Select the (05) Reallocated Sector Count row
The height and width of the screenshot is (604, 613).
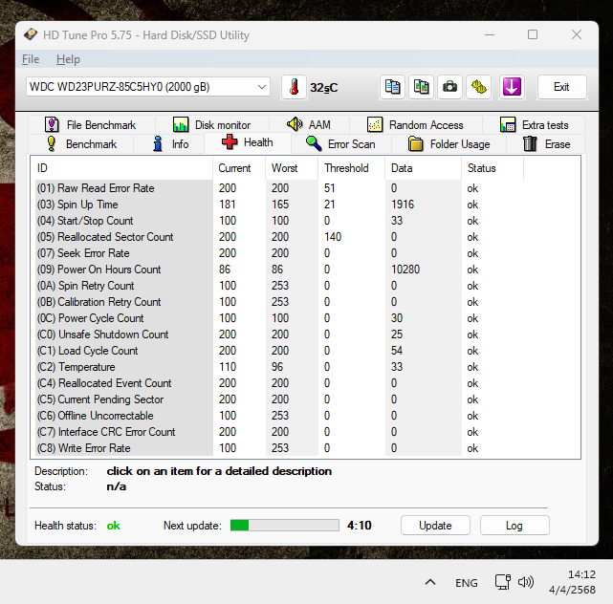click(x=279, y=237)
